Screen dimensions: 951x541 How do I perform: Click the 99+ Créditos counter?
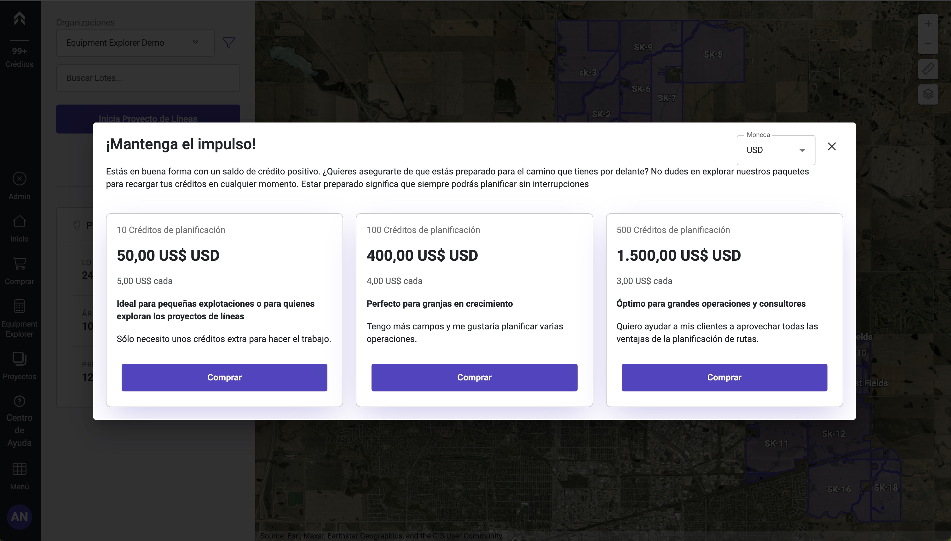(19, 57)
